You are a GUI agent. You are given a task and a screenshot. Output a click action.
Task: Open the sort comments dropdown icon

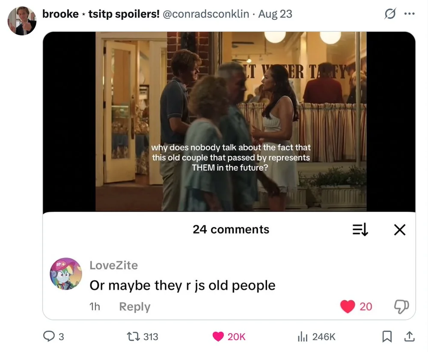pyautogui.click(x=360, y=230)
